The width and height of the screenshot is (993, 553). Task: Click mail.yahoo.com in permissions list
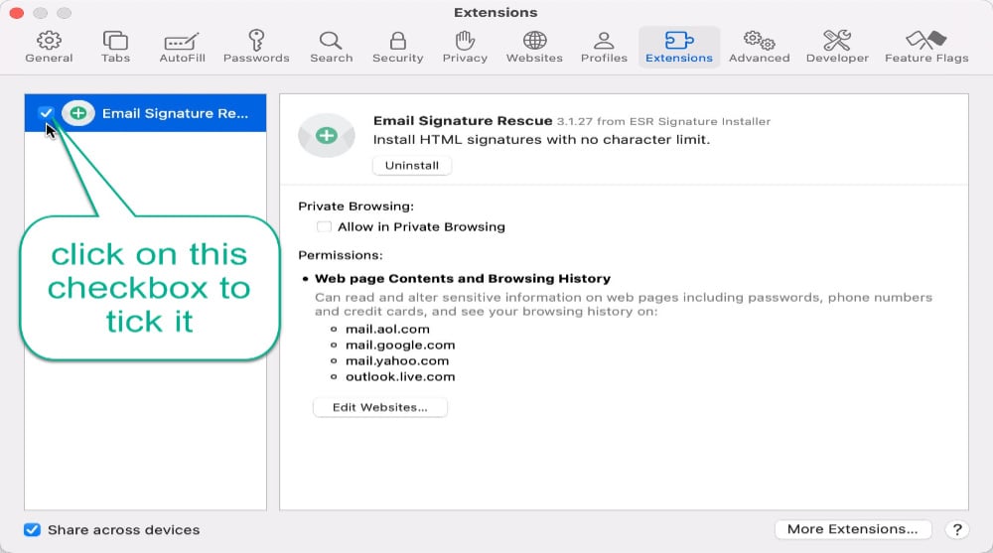[x=397, y=361]
